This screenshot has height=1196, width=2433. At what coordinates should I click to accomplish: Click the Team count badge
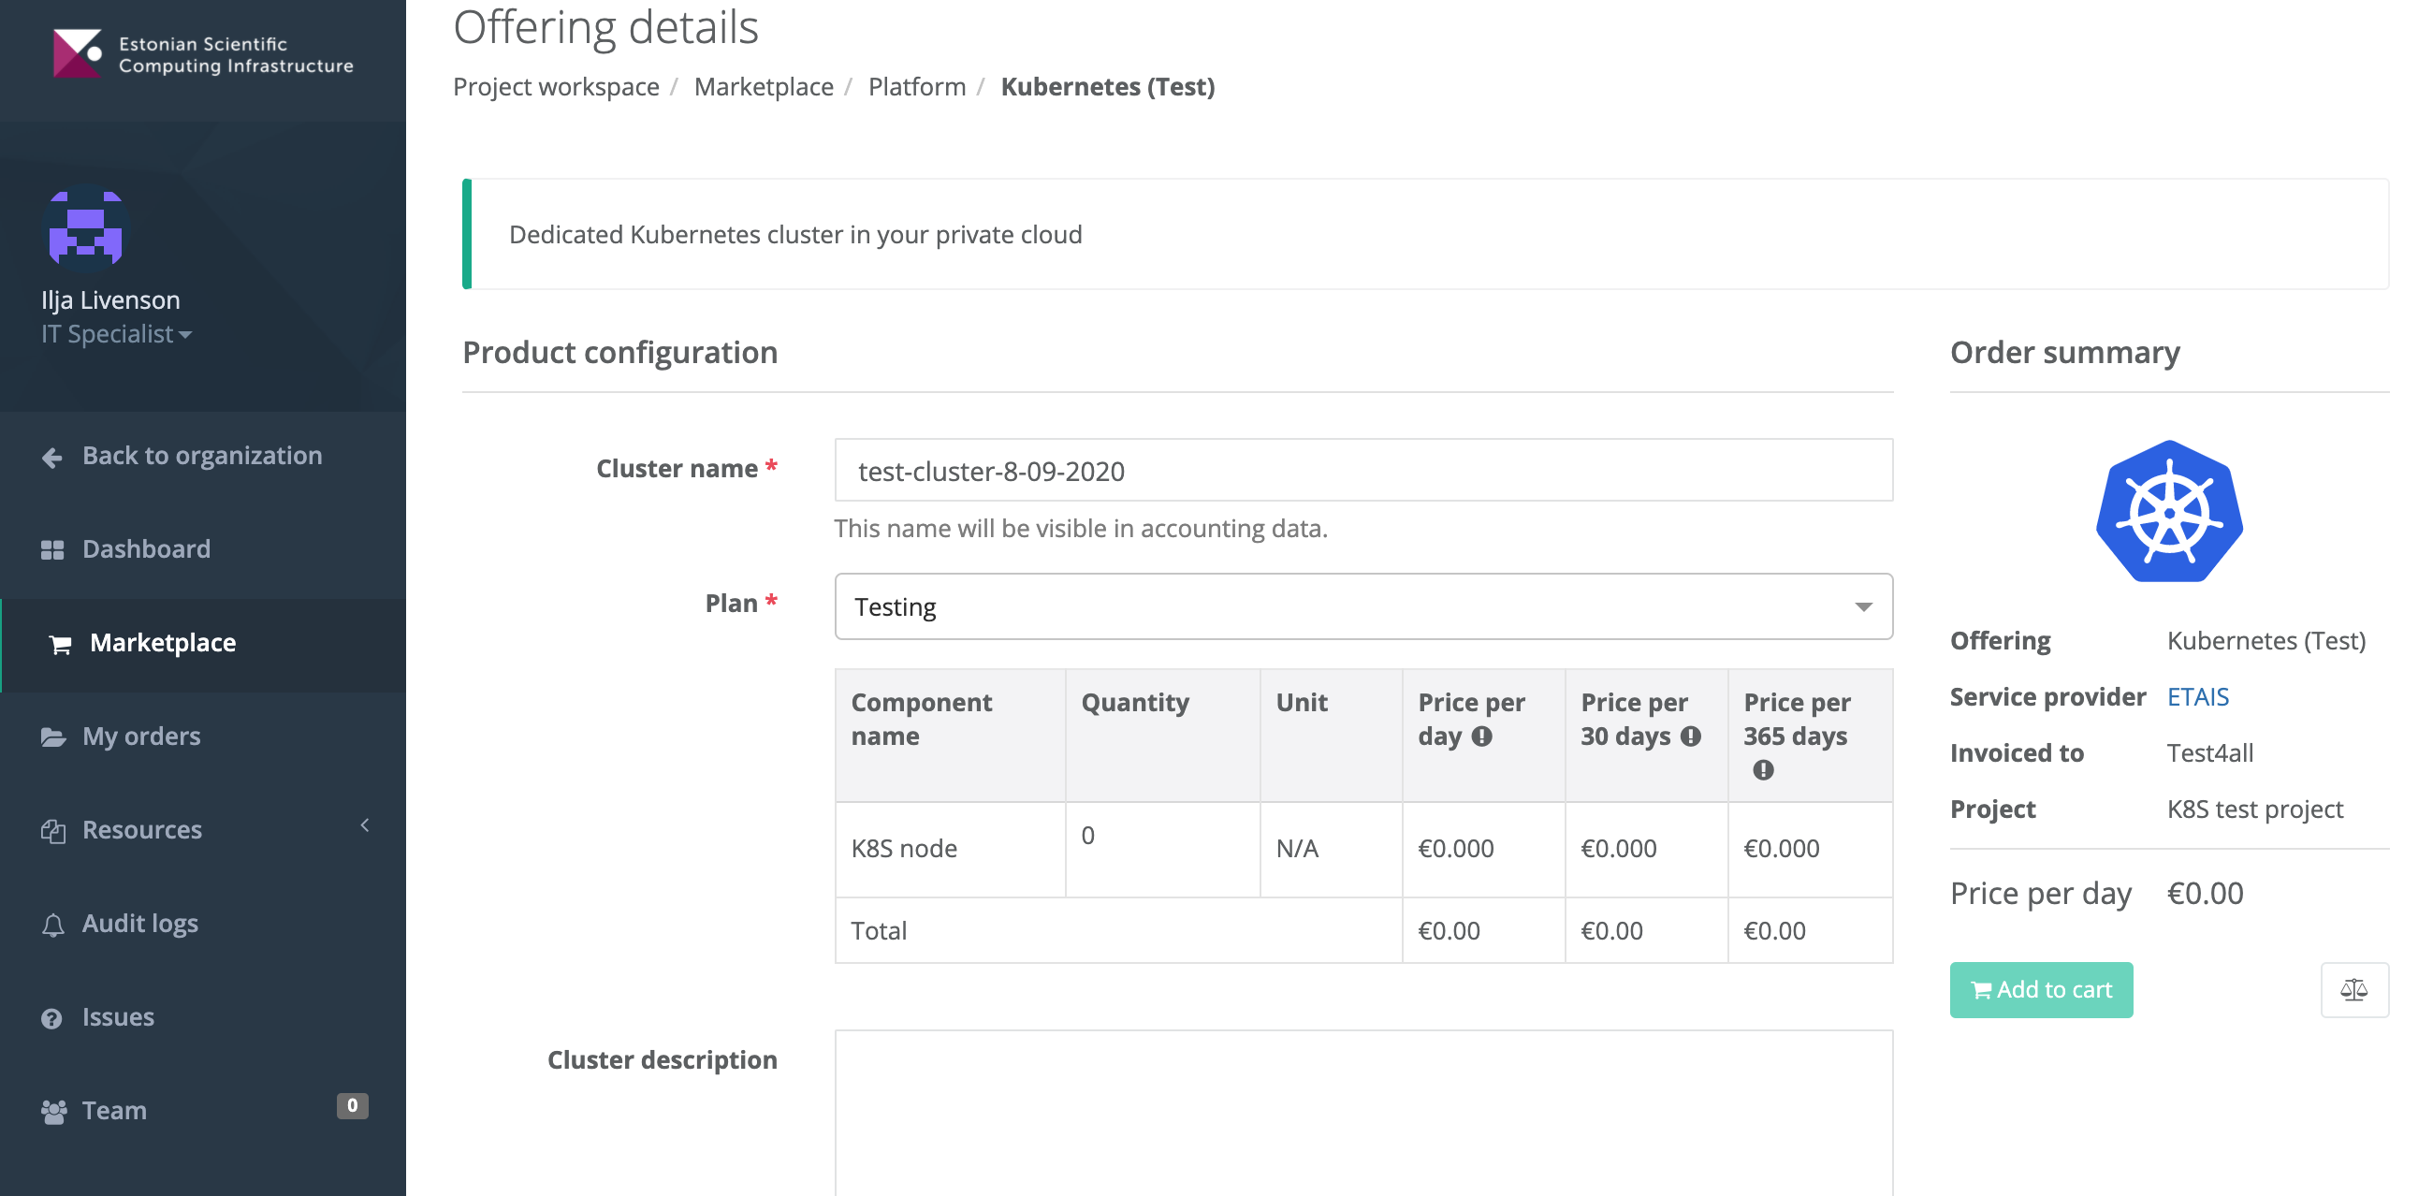352,1105
